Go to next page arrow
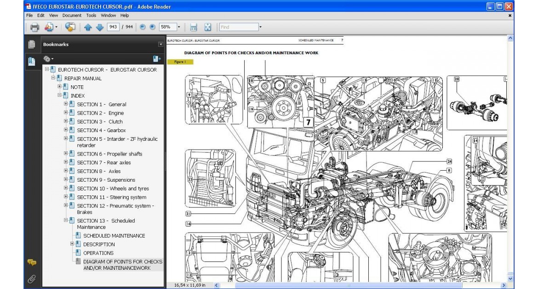This screenshot has width=538, height=289. [x=100, y=28]
